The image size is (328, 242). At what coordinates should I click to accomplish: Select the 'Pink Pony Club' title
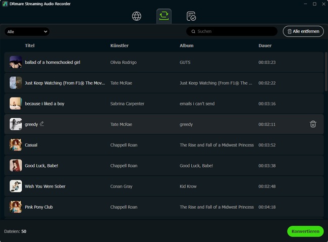[x=39, y=207]
